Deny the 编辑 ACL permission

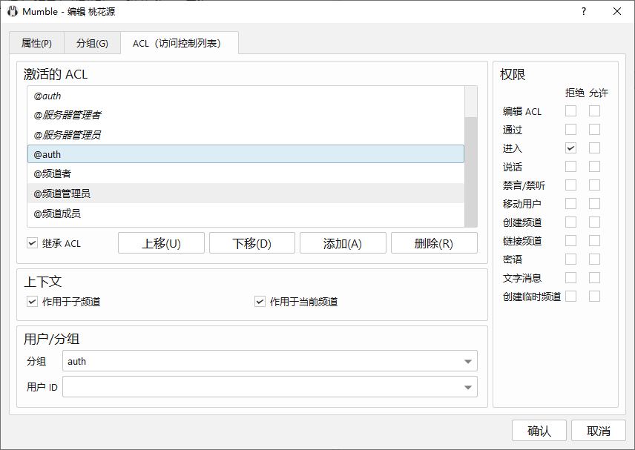[570, 111]
